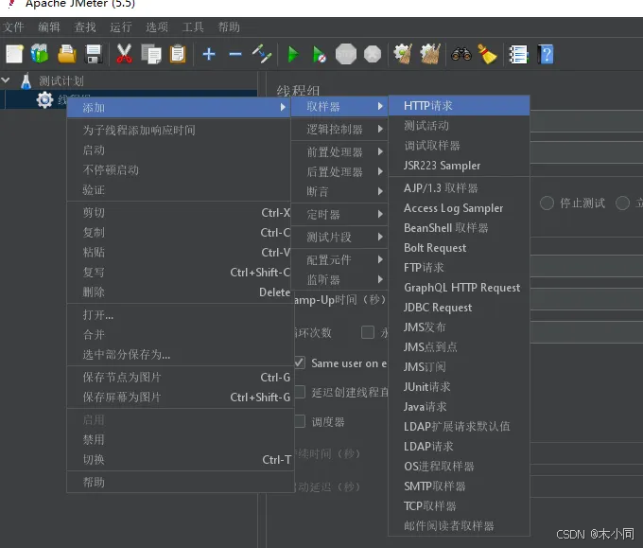Open the 帮助 menu in menu bar

pyautogui.click(x=229, y=27)
